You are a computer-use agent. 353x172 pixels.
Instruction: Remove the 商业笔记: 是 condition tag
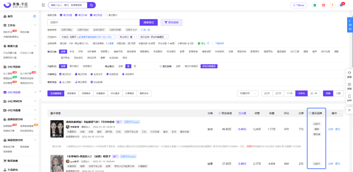pos(135,37)
